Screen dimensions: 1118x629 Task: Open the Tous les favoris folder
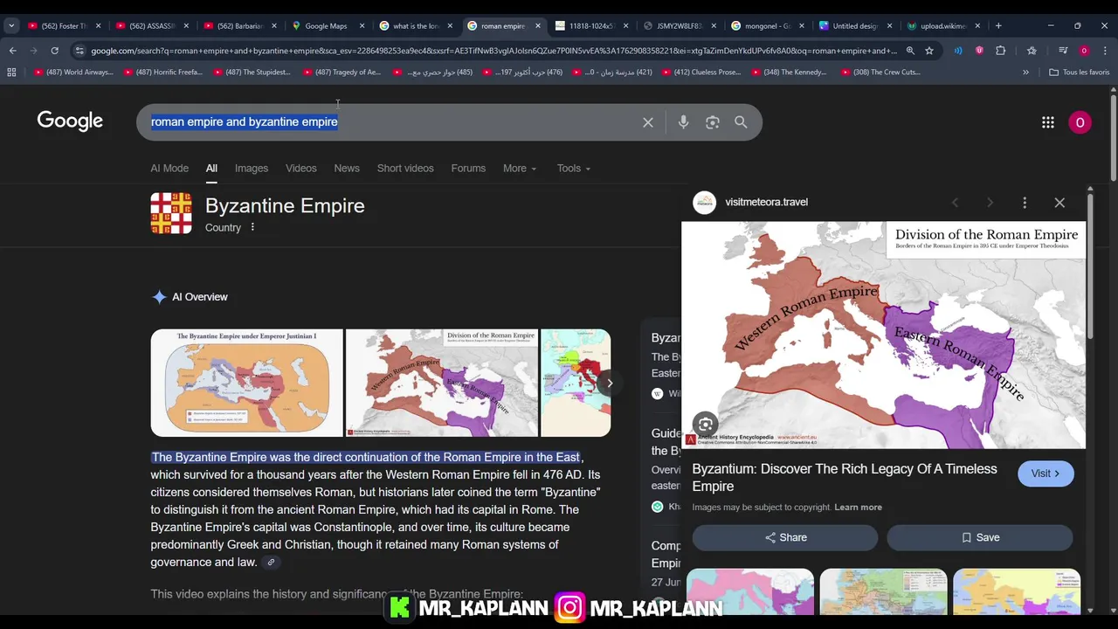[1080, 73]
